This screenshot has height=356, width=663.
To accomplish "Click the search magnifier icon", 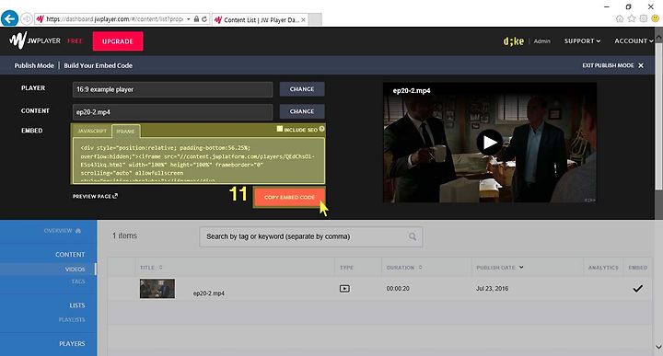I will click(413, 237).
